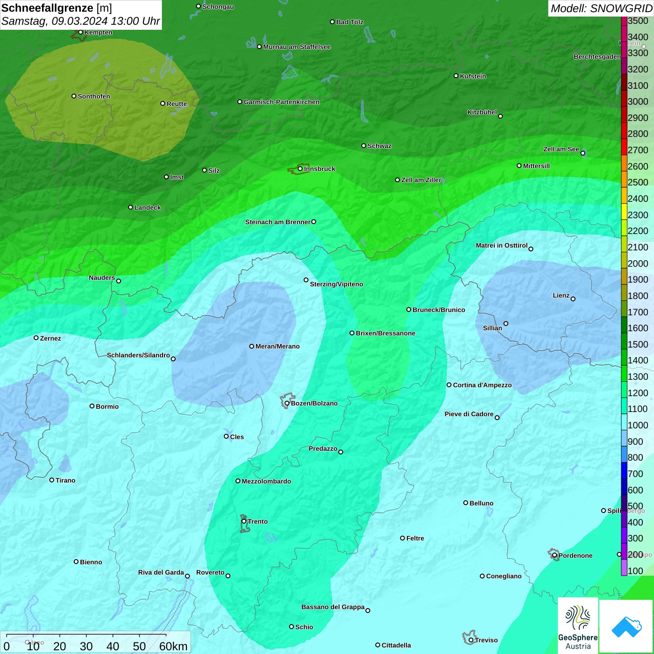This screenshot has width=654, height=654.
Task: Click the Sillian location dot
Action: tap(506, 323)
